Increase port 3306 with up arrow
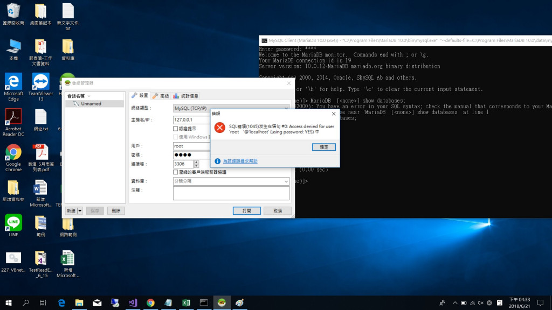The width and height of the screenshot is (552, 310). pyautogui.click(x=196, y=162)
